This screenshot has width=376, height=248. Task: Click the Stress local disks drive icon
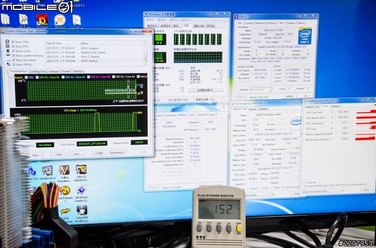pos(8,60)
